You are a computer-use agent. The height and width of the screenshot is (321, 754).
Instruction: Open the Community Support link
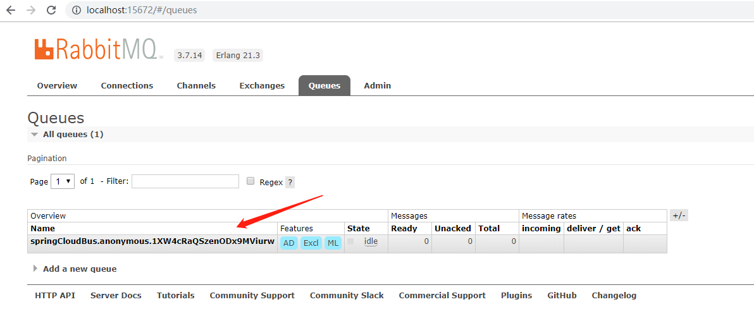click(x=252, y=296)
